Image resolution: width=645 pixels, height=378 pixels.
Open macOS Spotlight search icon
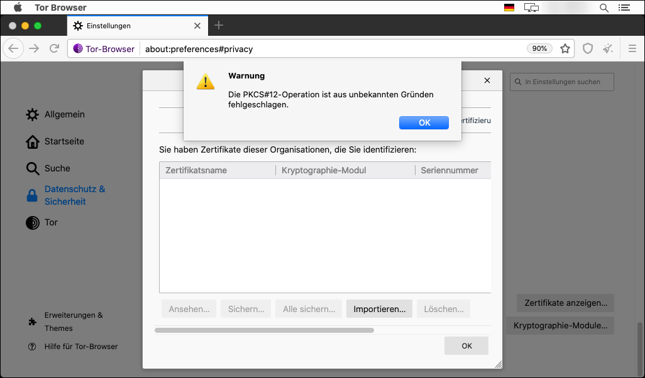[604, 8]
